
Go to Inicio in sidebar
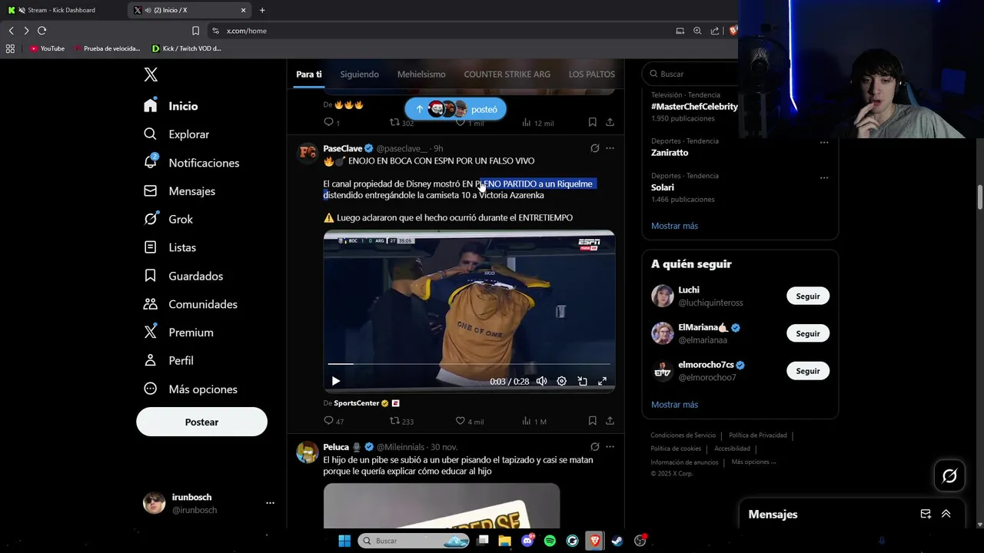(x=171, y=106)
